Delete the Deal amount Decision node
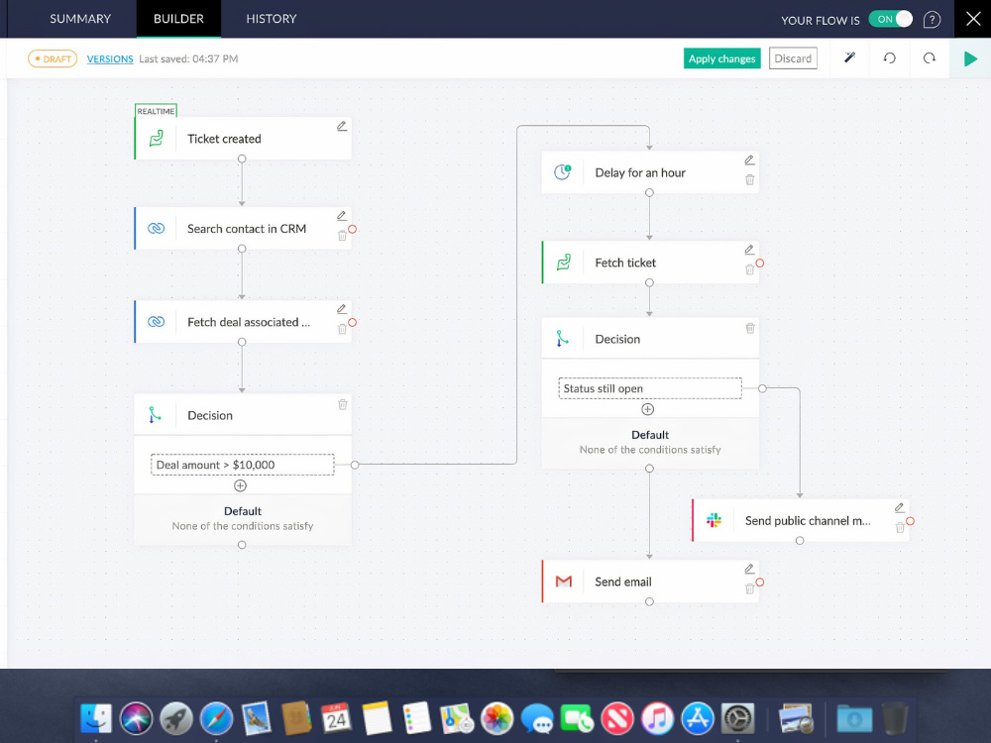 click(343, 404)
